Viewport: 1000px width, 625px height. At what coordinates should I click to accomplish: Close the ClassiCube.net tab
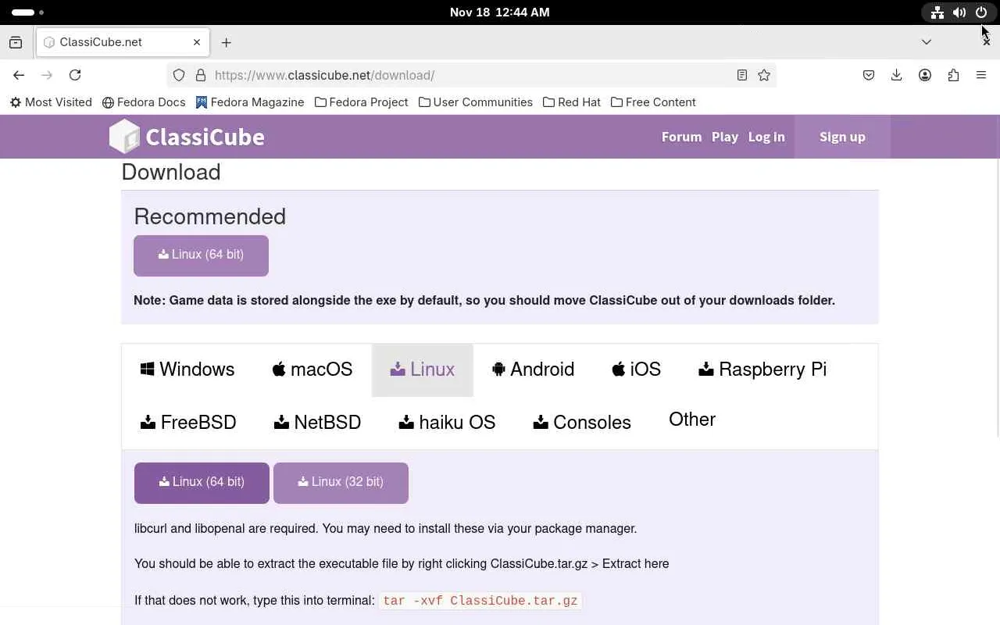click(197, 42)
